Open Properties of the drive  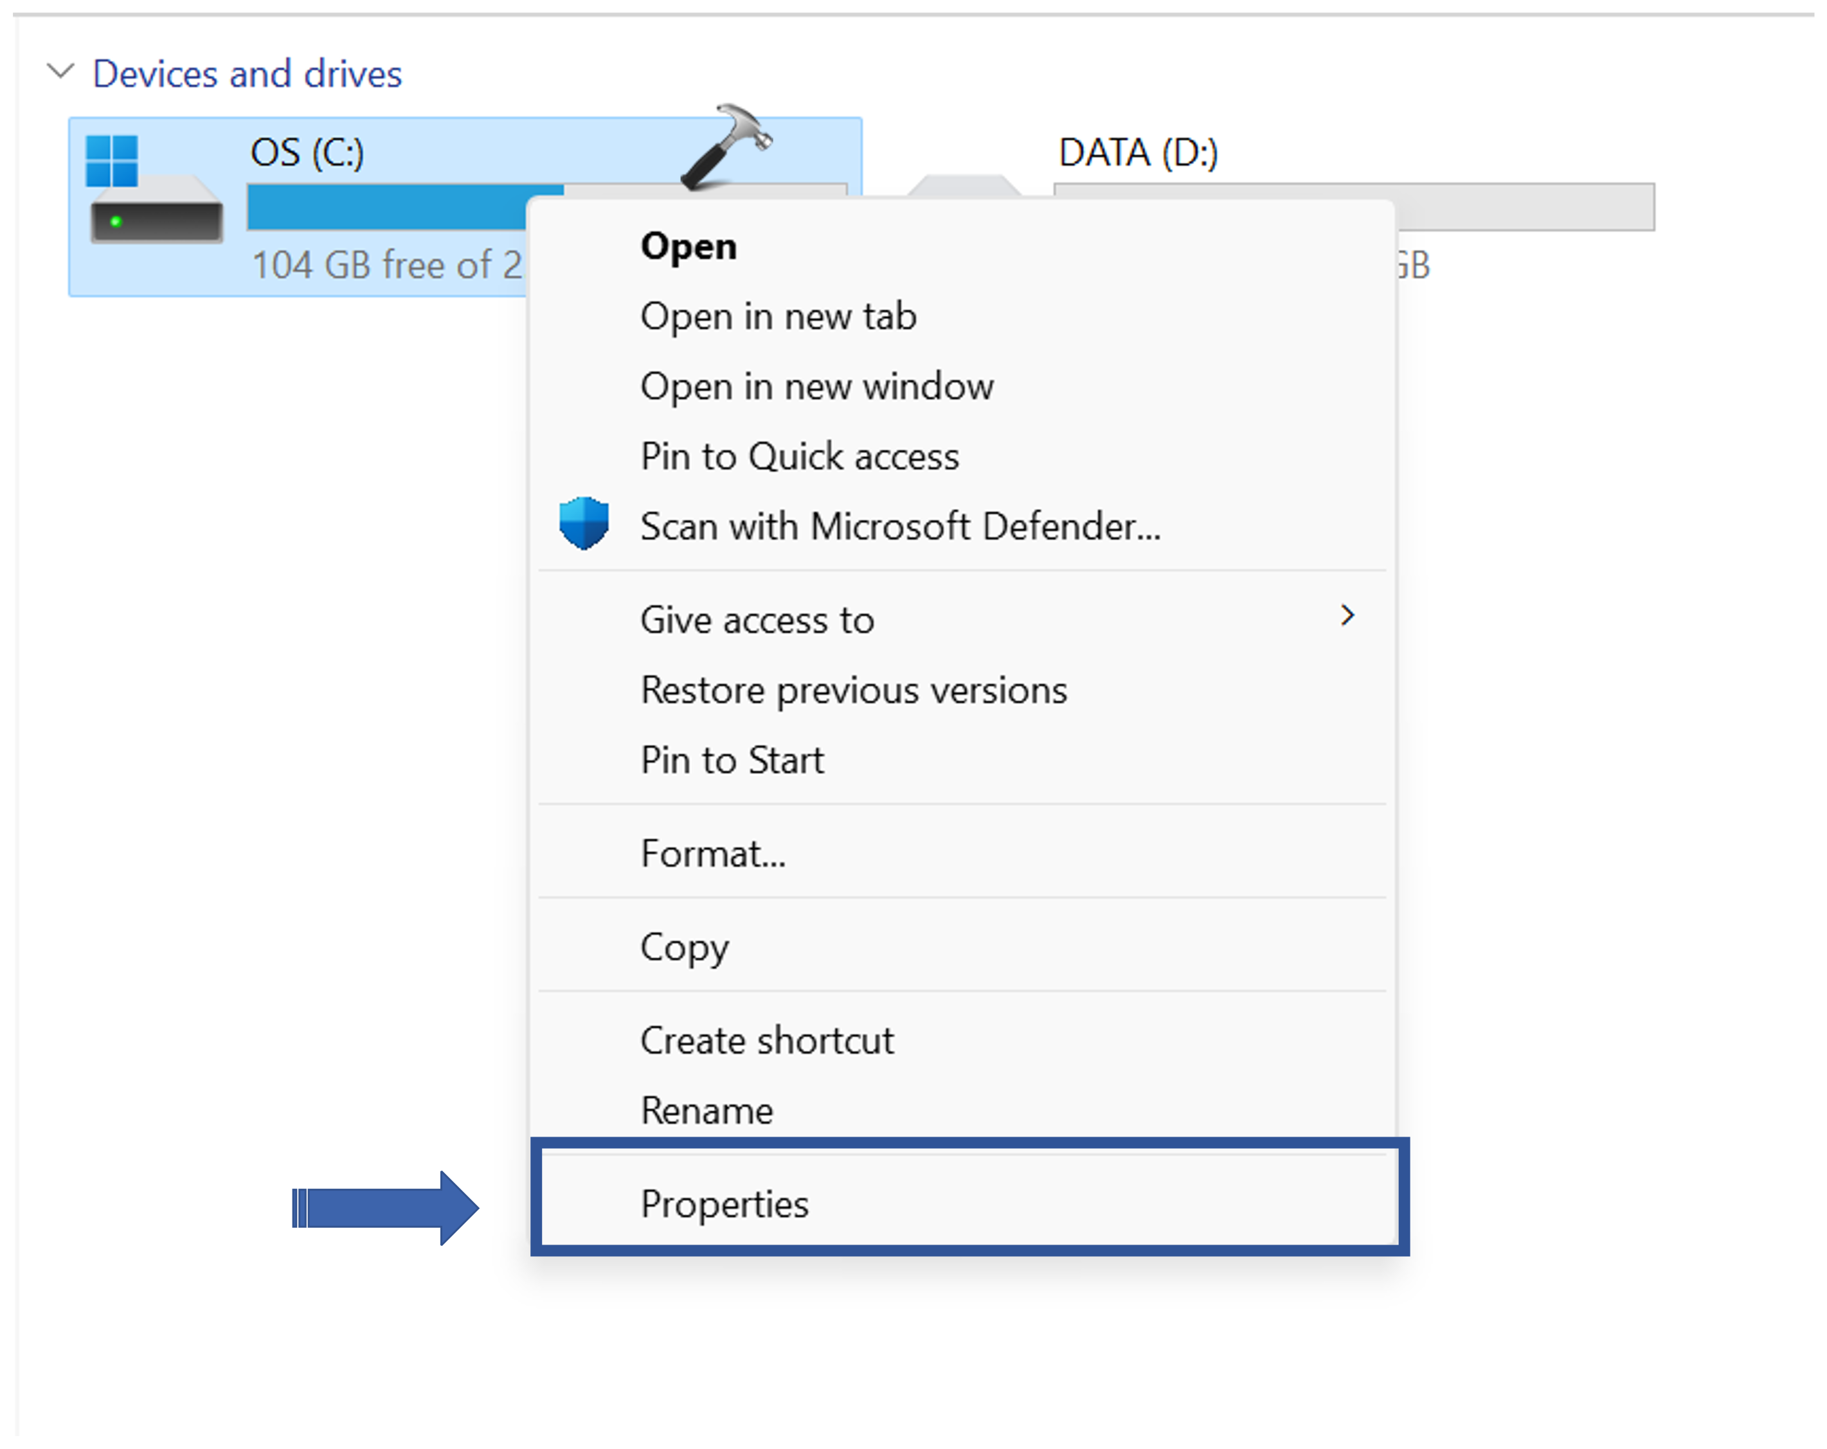click(x=724, y=1205)
